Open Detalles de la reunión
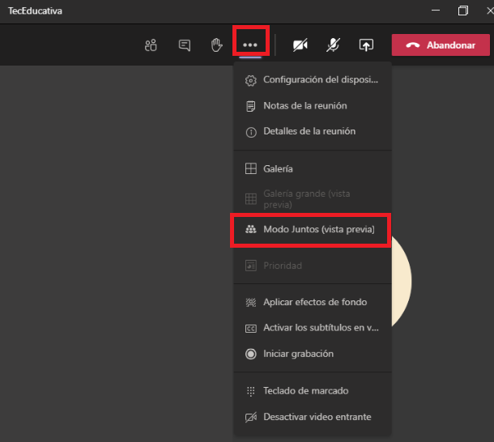Viewport: 494px width, 442px height. coord(309,131)
